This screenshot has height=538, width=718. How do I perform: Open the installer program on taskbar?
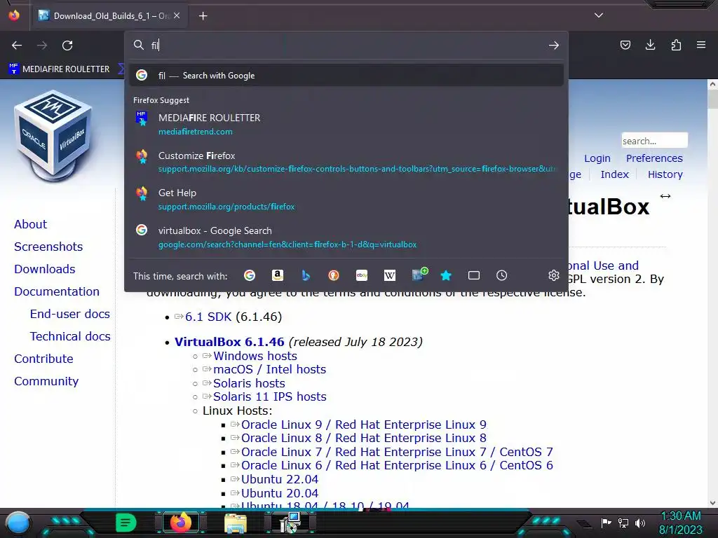pyautogui.click(x=290, y=523)
